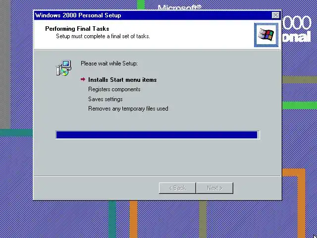Click the 'Performing Final Tasks' heading
This screenshot has width=317, height=238.
click(x=77, y=29)
